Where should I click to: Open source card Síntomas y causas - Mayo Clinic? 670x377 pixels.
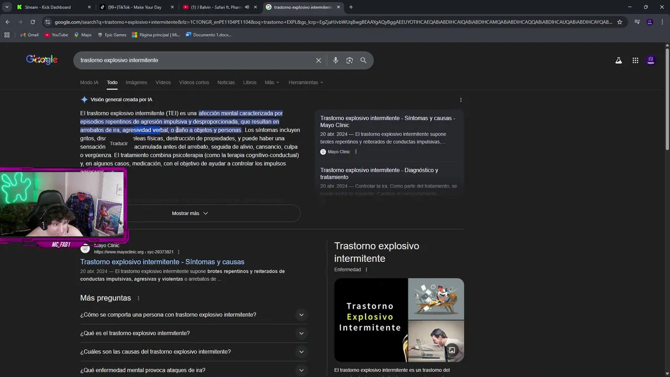tap(387, 121)
